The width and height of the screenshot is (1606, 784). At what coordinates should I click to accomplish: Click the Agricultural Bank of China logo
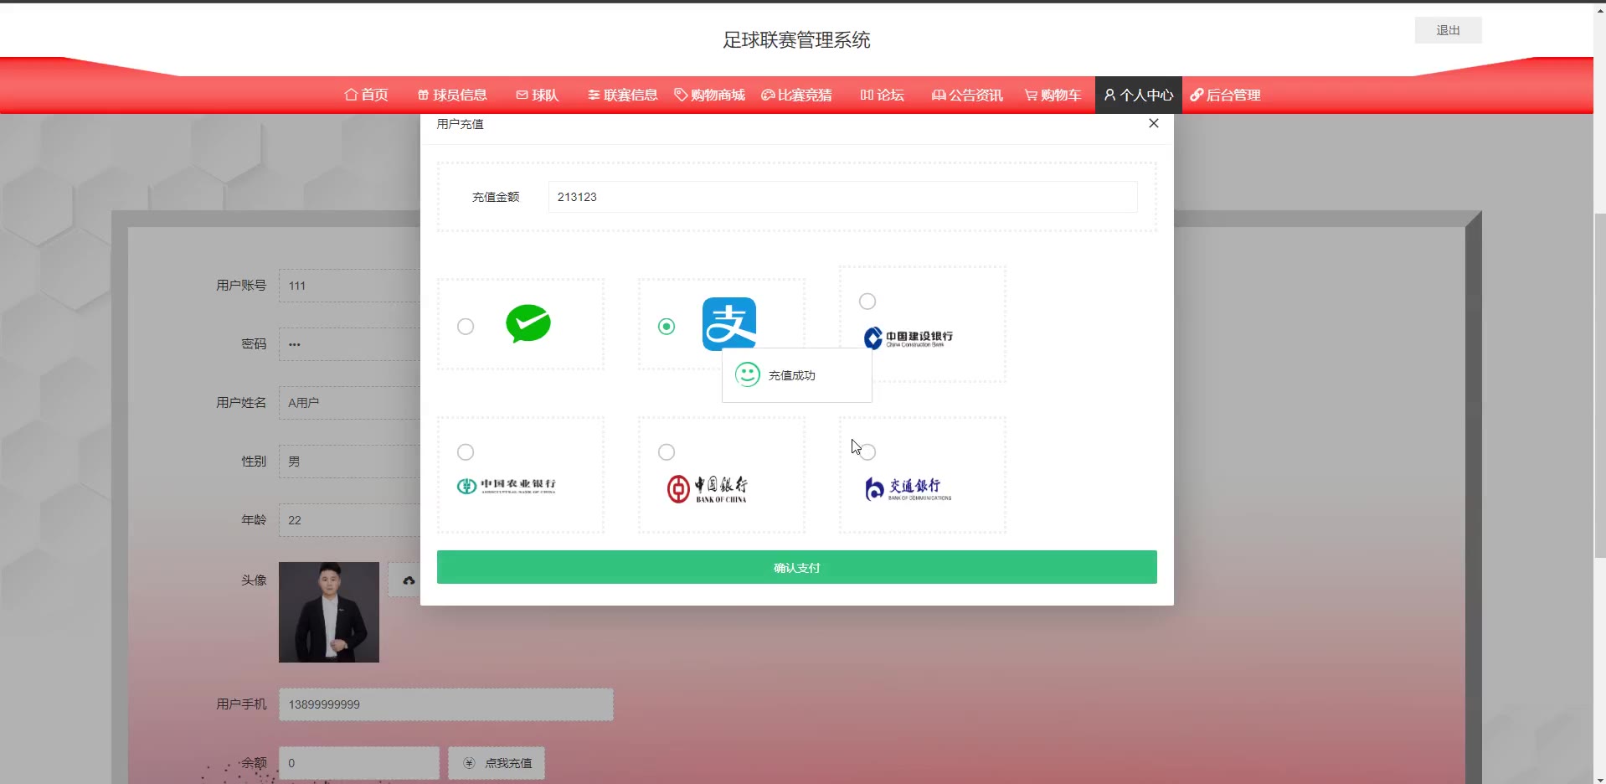(x=507, y=486)
